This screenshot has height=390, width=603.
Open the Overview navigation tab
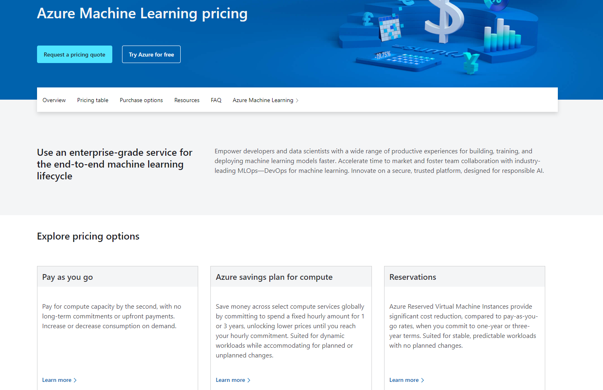(x=54, y=100)
